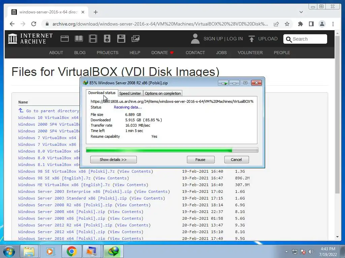This screenshot has width=345, height=258.
Task: View Contents of Windows Server 2012 x64 zip
Action: [126, 232]
